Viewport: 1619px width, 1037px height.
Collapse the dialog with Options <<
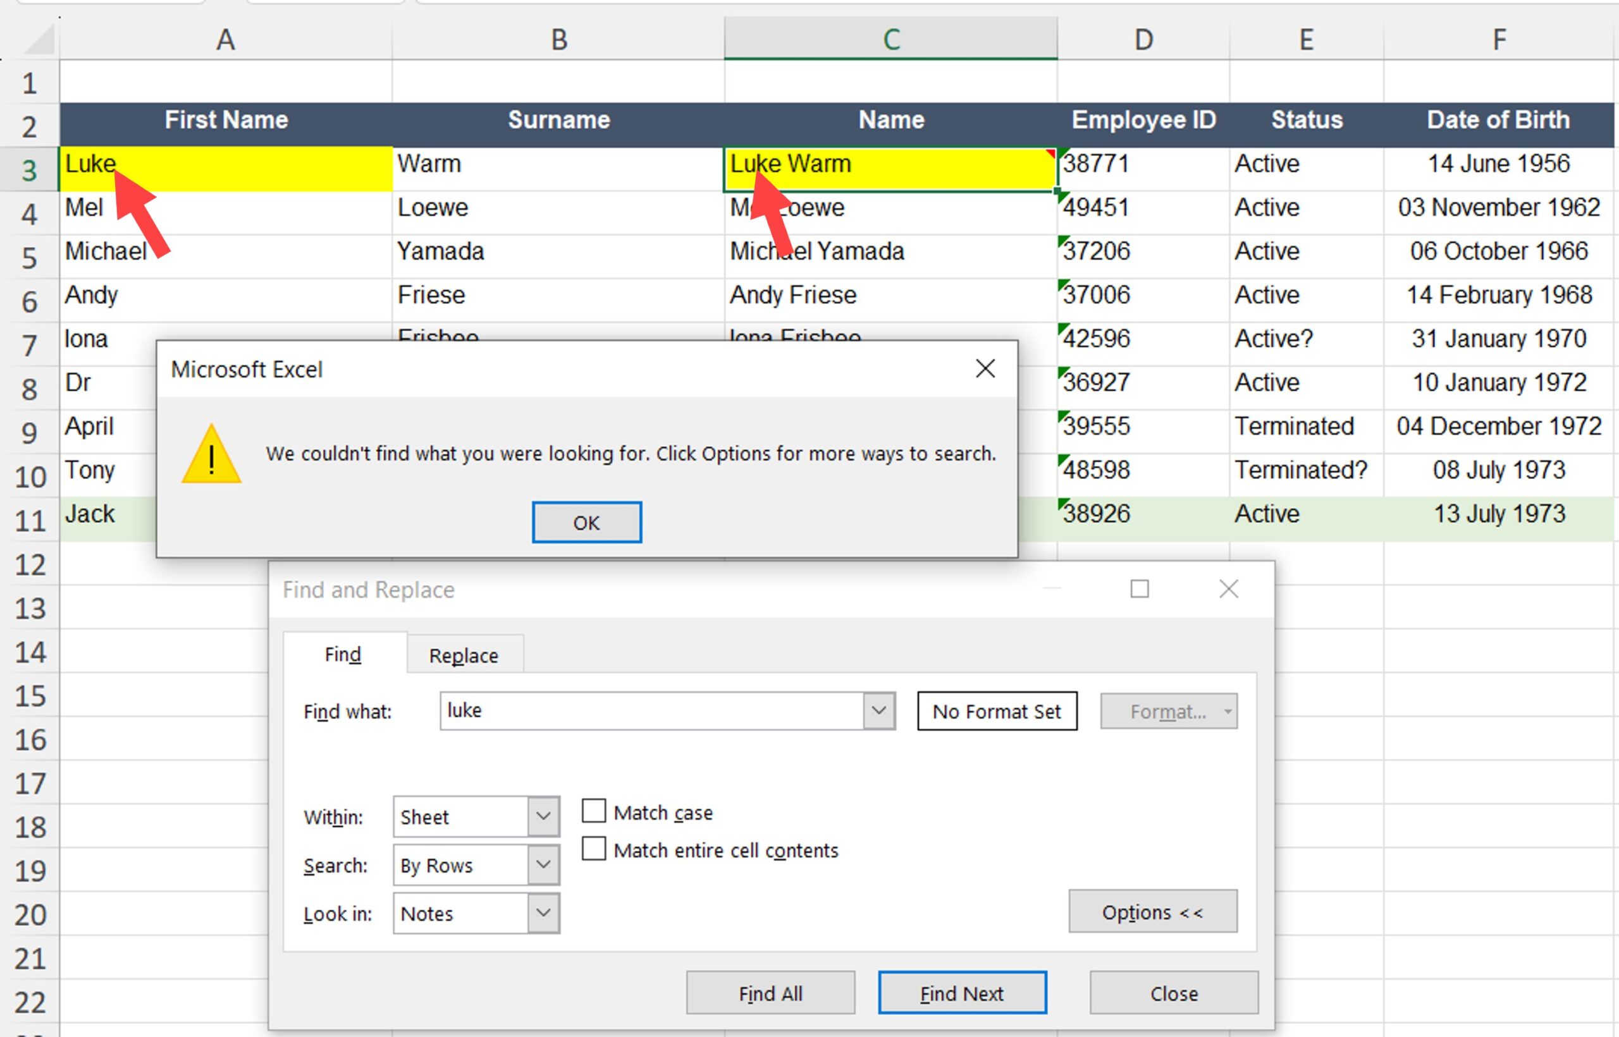click(1152, 912)
